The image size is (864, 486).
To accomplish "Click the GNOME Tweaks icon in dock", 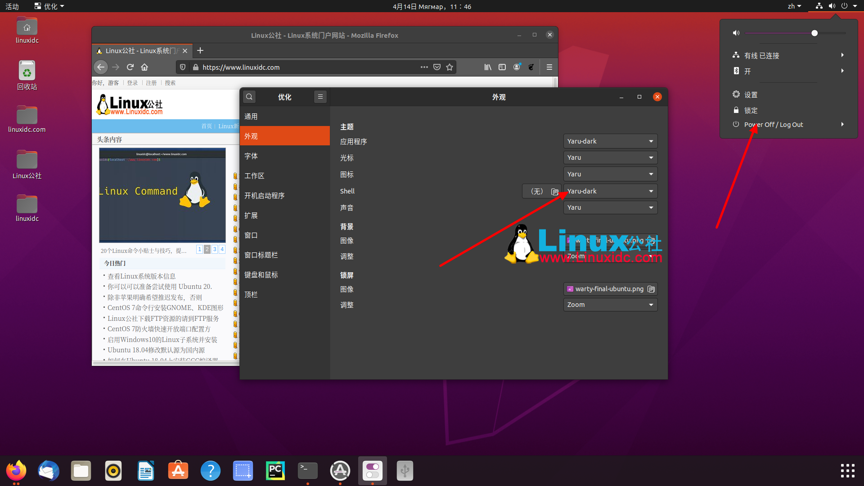I will coord(372,471).
